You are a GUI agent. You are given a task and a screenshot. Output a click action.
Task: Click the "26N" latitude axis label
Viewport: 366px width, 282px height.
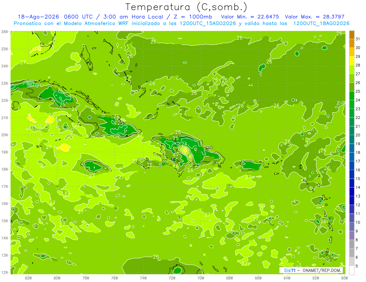pyautogui.click(x=4, y=32)
